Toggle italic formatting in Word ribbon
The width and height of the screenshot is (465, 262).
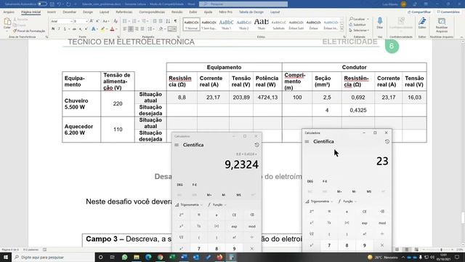pyautogui.click(x=59, y=29)
